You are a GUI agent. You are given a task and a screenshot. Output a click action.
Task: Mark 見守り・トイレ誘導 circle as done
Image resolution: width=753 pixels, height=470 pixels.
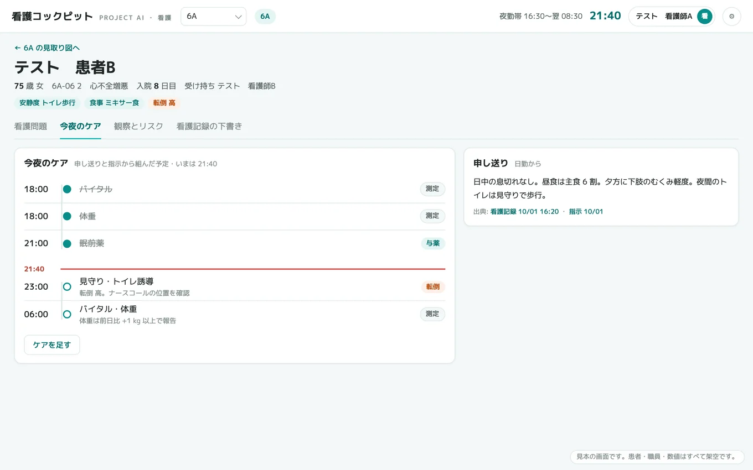click(x=67, y=287)
